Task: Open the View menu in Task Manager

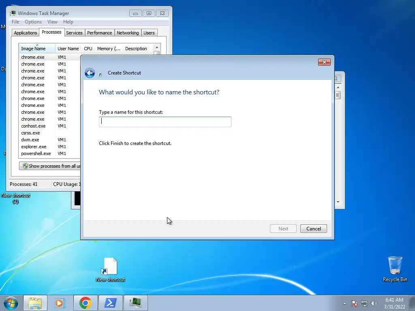Action: click(52, 22)
